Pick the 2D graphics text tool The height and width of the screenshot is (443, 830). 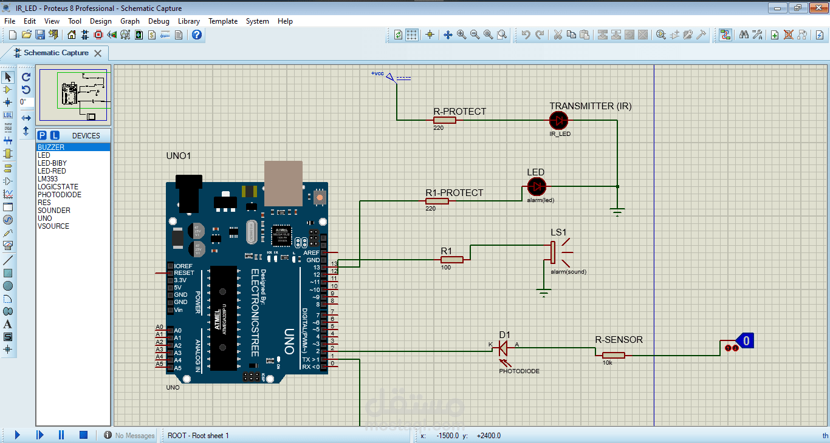coord(8,324)
